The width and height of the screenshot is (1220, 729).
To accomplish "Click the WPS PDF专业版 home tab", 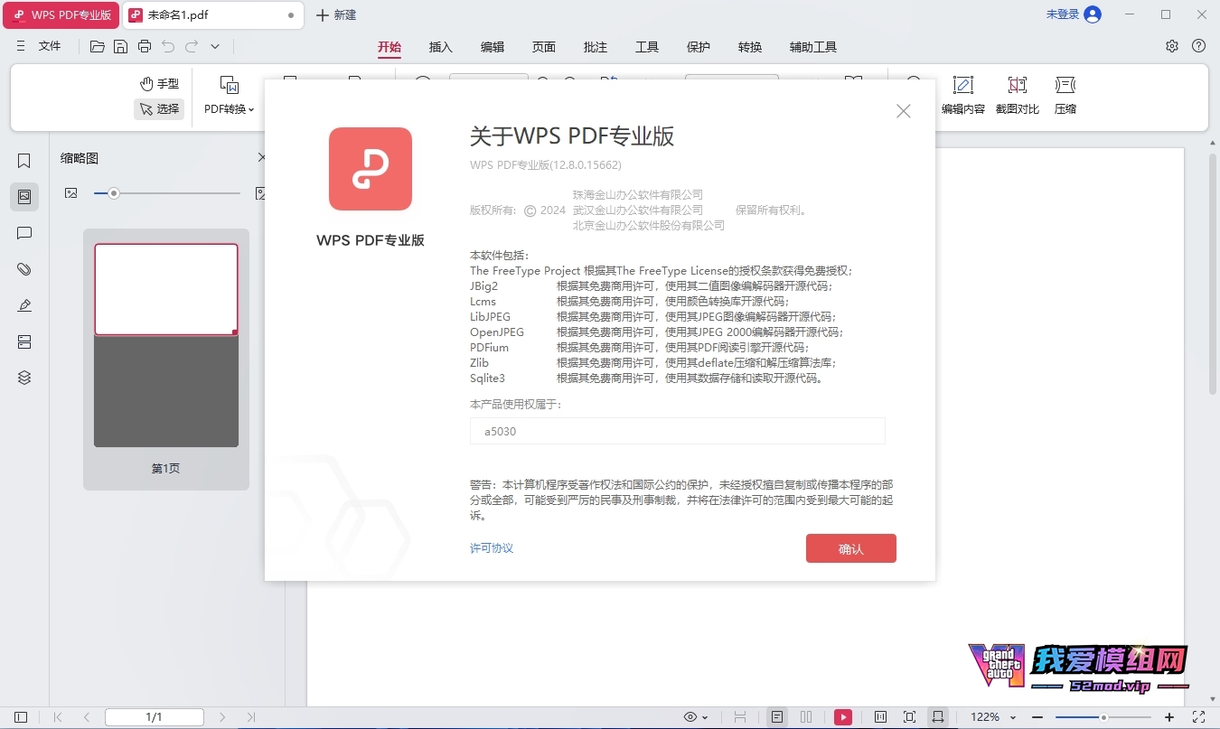I will point(61,15).
